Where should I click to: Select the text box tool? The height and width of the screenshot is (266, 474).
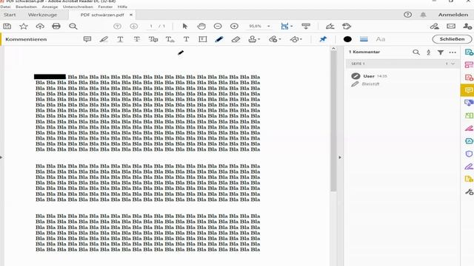[202, 39]
